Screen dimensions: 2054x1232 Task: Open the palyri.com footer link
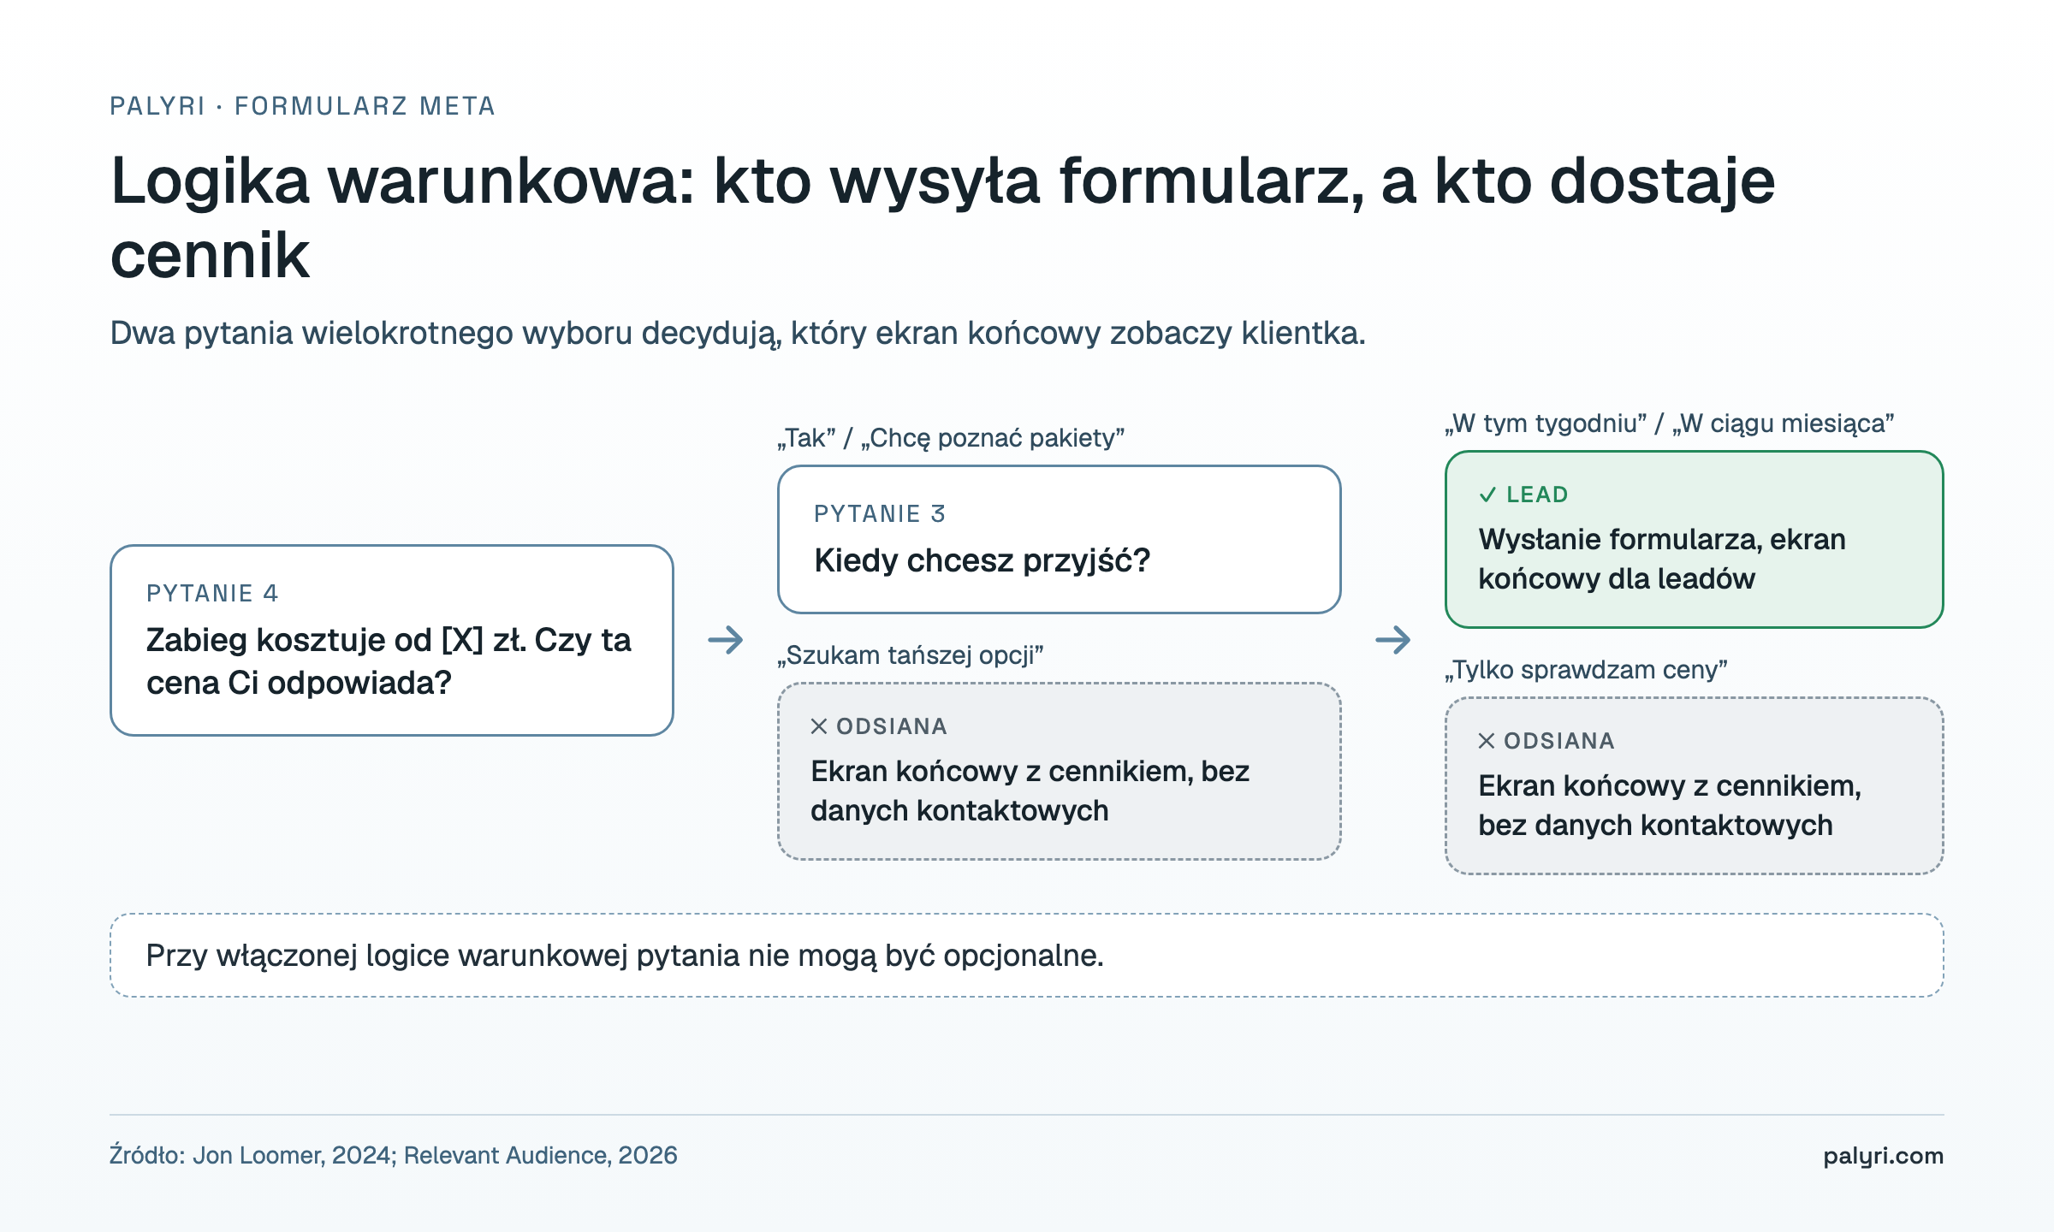point(1883,1156)
